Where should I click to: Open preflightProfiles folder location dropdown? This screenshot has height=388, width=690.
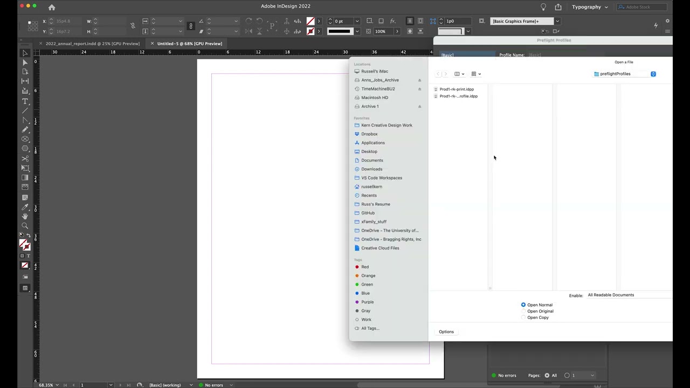pos(624,74)
